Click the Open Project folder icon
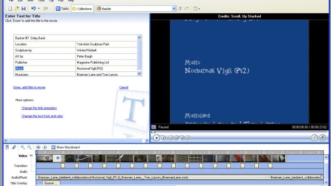 point(17,9)
